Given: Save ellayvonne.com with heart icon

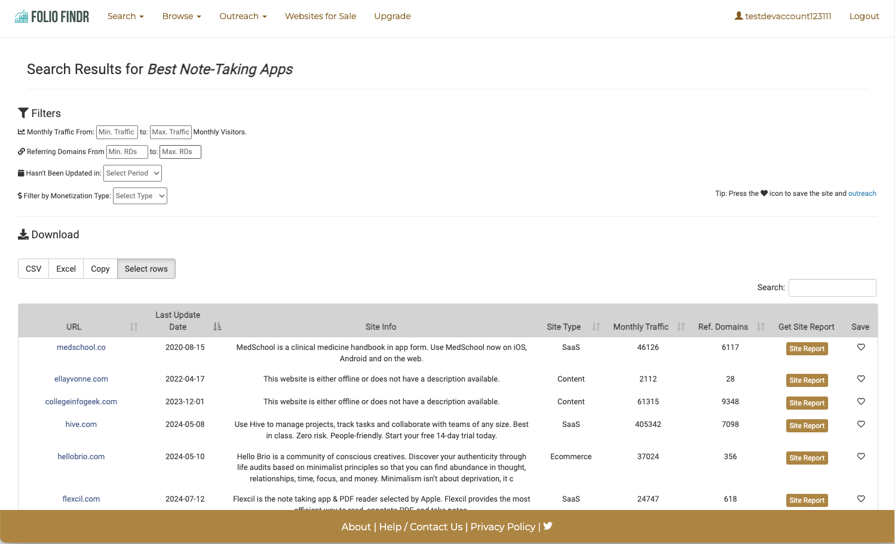Looking at the screenshot, I should pyautogui.click(x=861, y=379).
